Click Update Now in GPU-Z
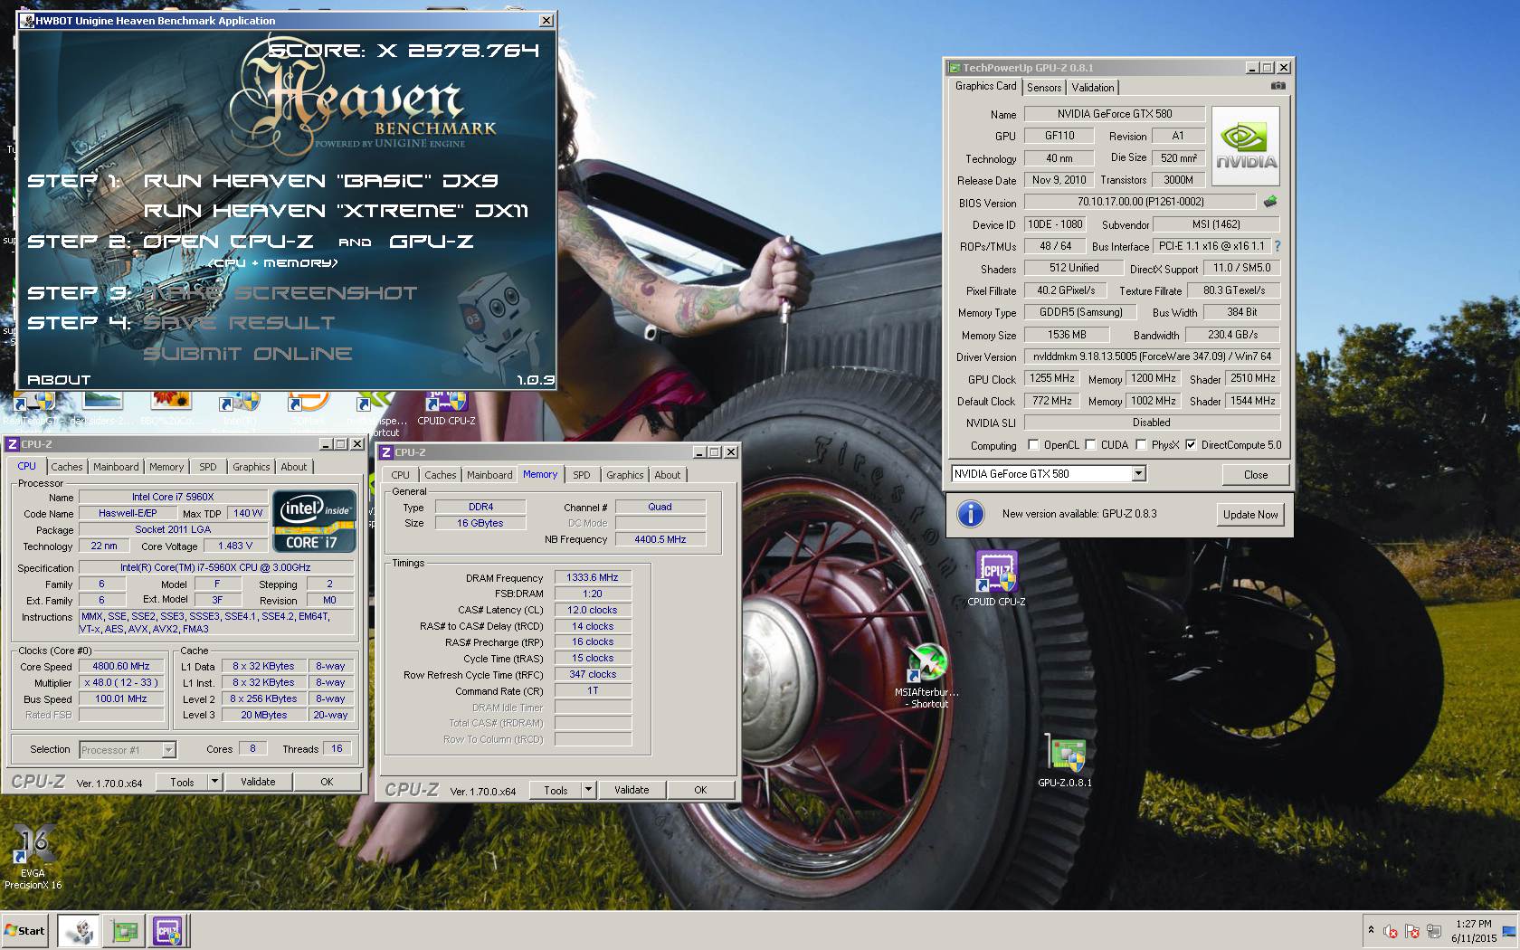Image resolution: width=1520 pixels, height=950 pixels. coord(1250,515)
